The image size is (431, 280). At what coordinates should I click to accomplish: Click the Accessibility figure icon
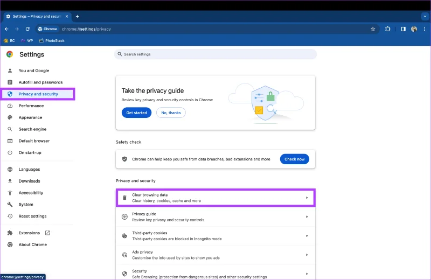tap(10, 193)
